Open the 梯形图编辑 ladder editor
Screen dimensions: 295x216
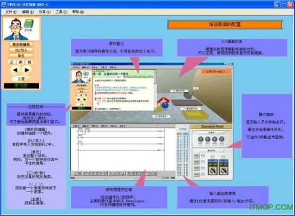[21, 44]
